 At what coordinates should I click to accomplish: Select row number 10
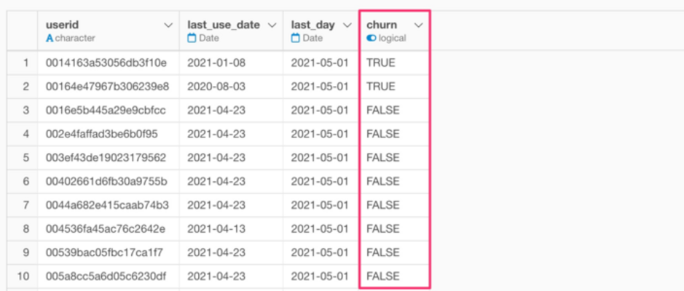tap(25, 276)
